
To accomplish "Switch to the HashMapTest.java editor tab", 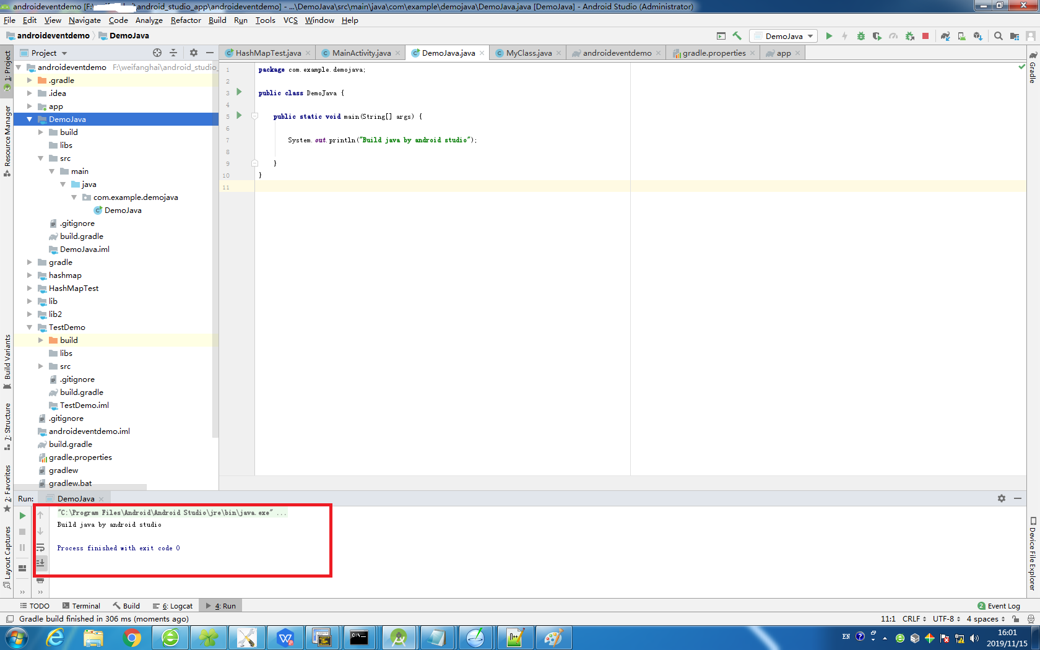I will [268, 53].
